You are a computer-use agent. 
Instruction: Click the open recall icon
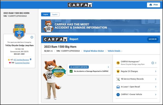coord(118,87)
